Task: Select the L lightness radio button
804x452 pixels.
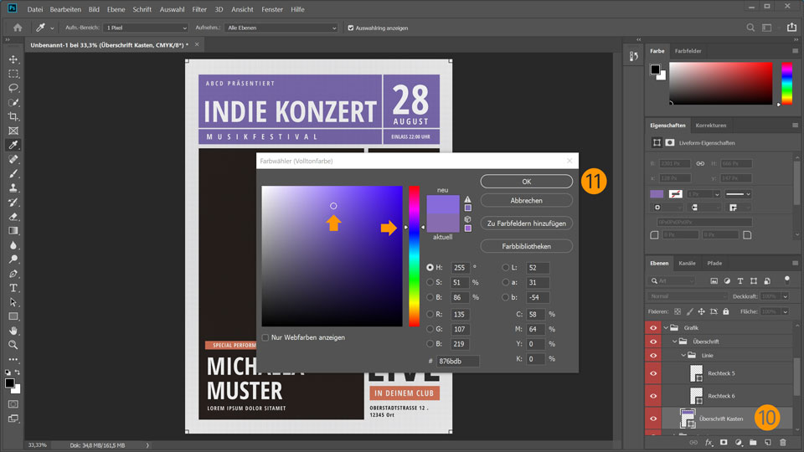Action: pyautogui.click(x=506, y=268)
